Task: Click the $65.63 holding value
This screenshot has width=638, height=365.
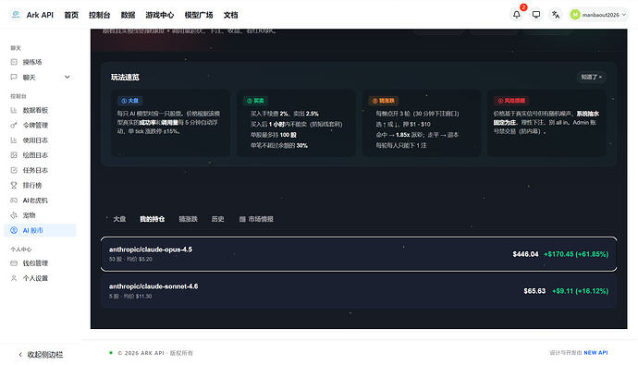Action: [x=534, y=291]
